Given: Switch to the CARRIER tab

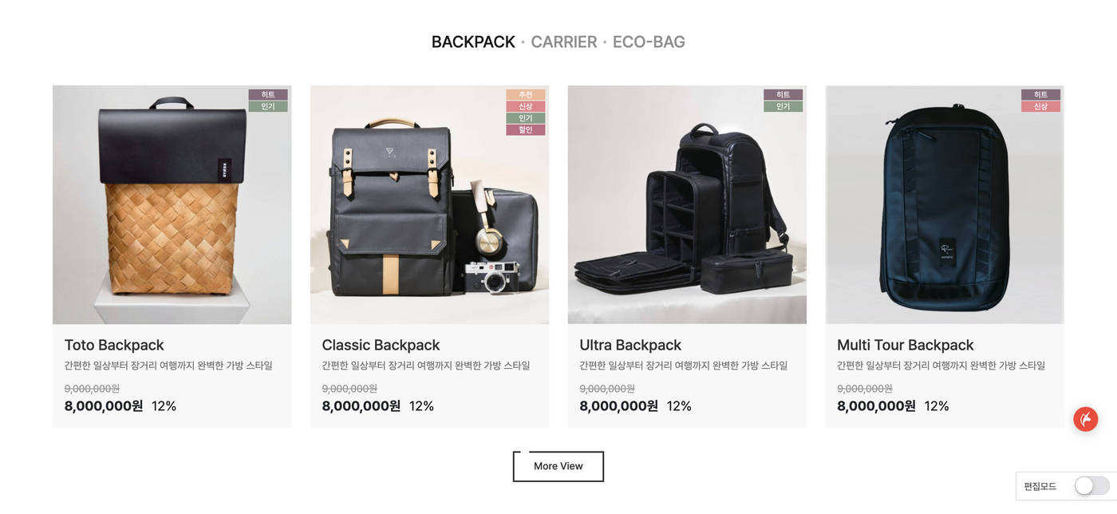Looking at the screenshot, I should click(563, 42).
